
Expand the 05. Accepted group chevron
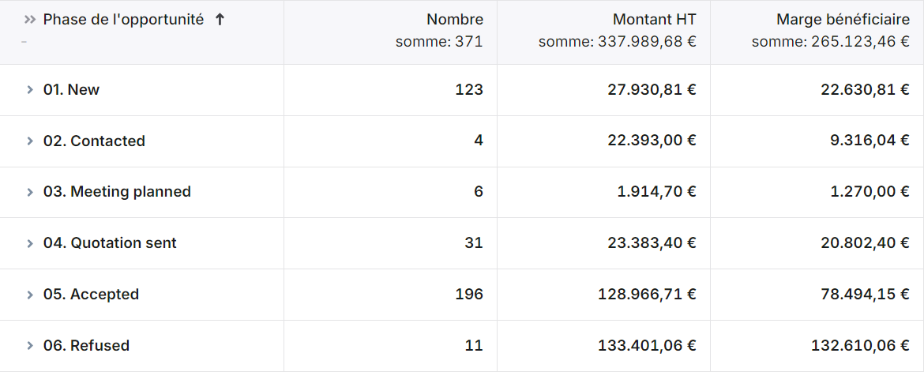(29, 295)
